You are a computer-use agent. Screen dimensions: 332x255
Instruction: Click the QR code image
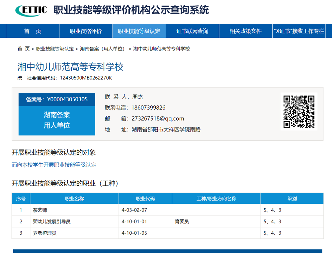click(x=299, y=112)
